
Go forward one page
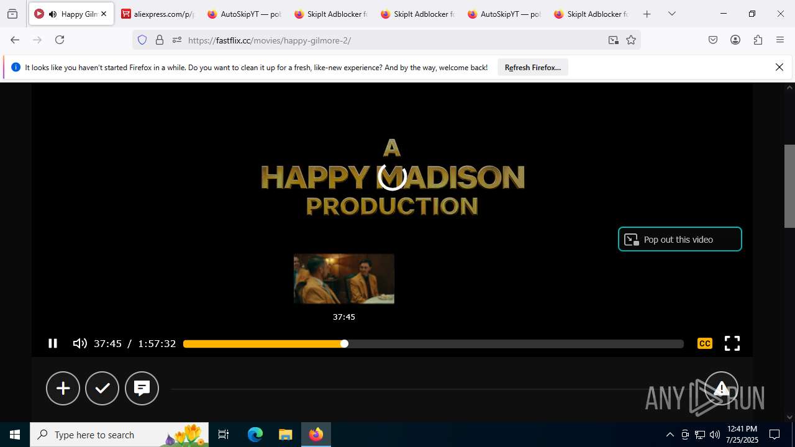tap(37, 40)
